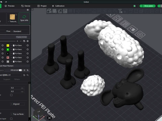The image size is (162, 121).
Task: Switch to the Support settings tab
Action: 7,79
